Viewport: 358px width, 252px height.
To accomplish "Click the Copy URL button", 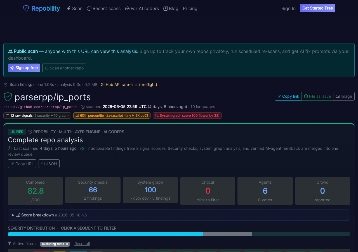I will [x=22, y=164].
